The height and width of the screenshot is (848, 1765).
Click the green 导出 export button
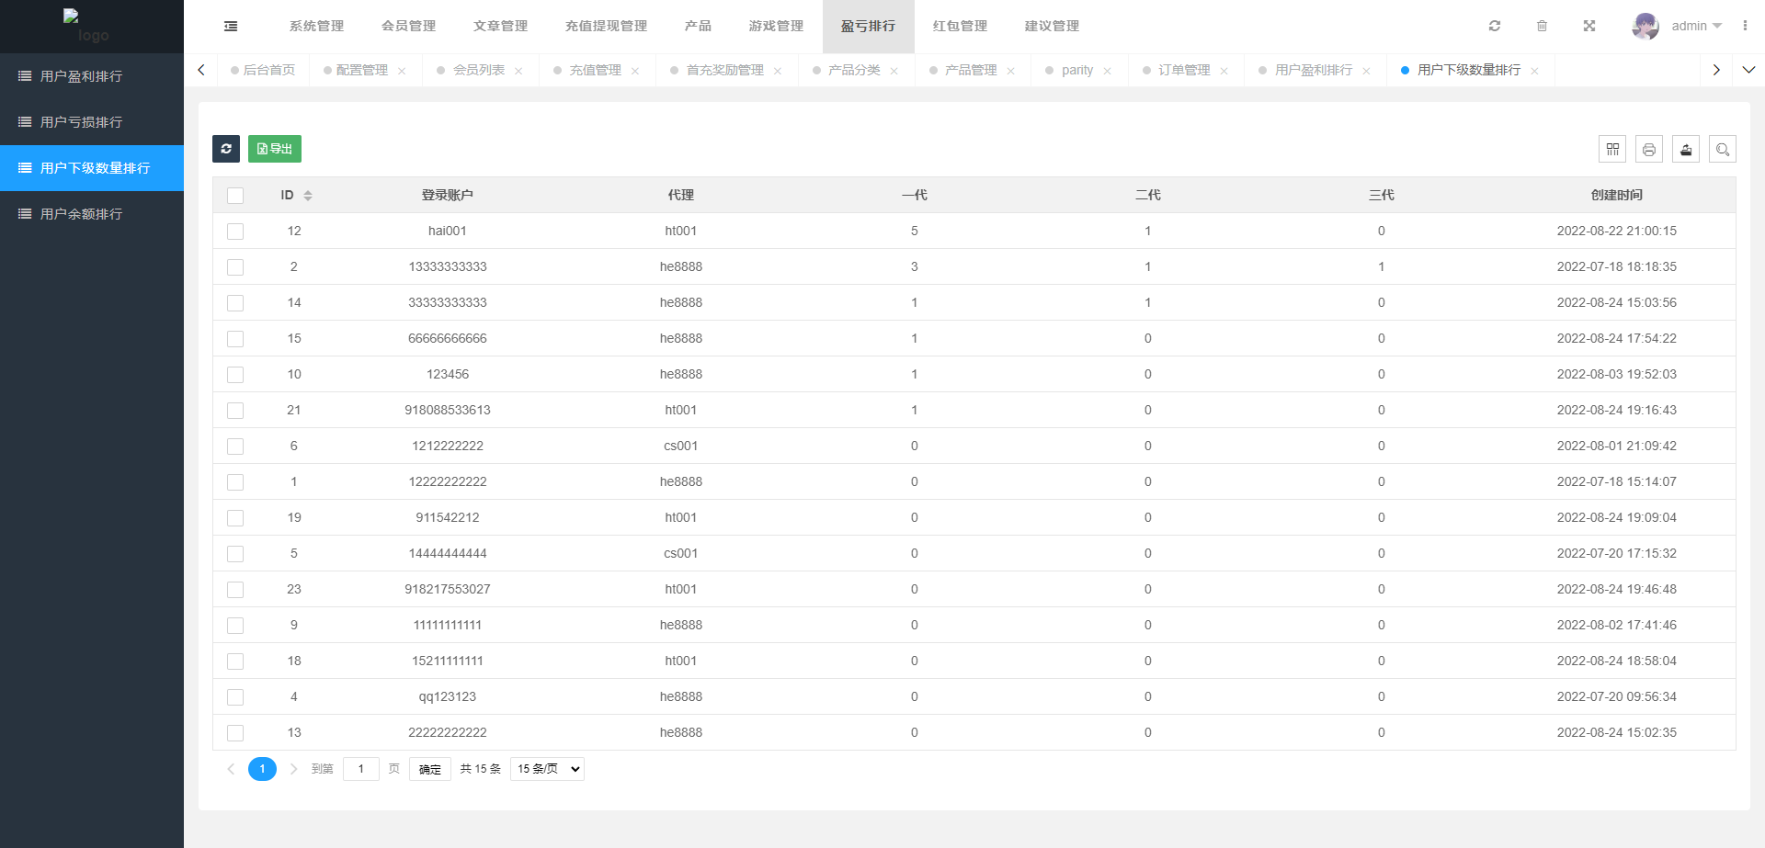coord(275,149)
